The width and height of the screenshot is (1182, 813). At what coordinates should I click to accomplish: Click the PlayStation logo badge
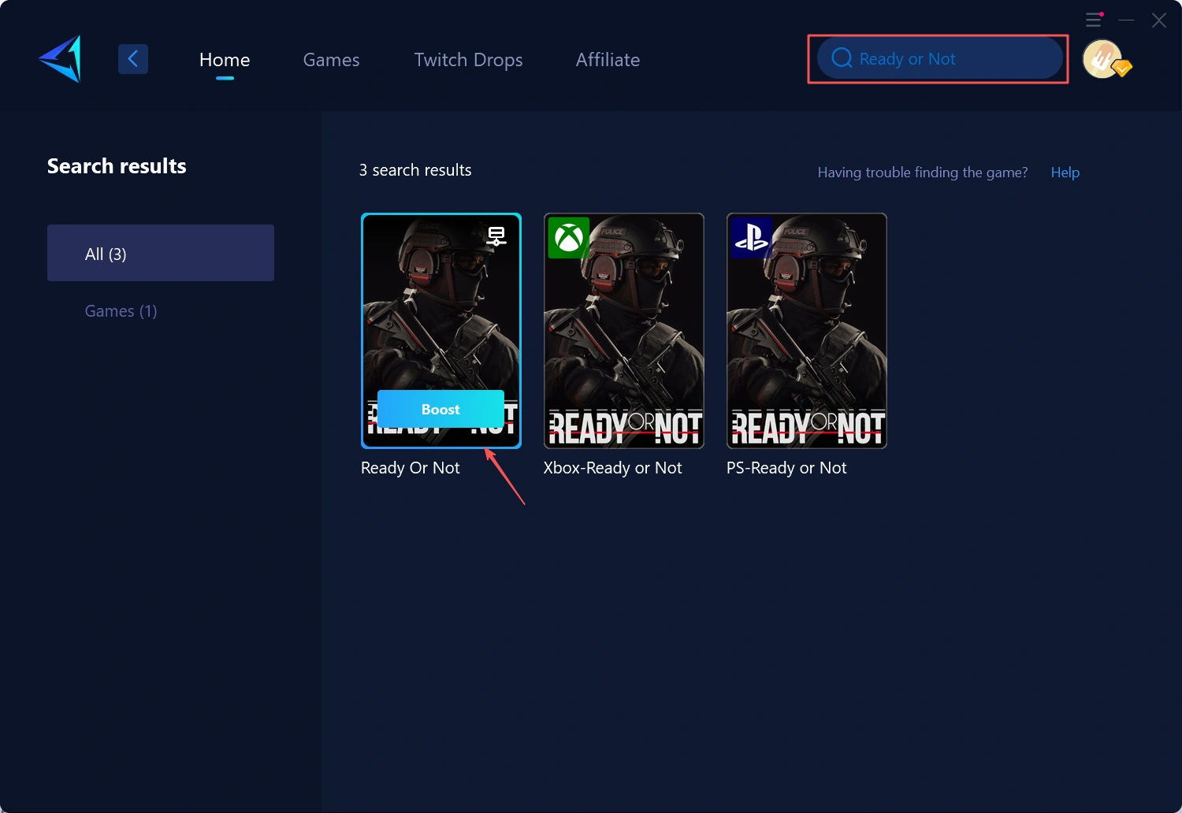pyautogui.click(x=752, y=238)
